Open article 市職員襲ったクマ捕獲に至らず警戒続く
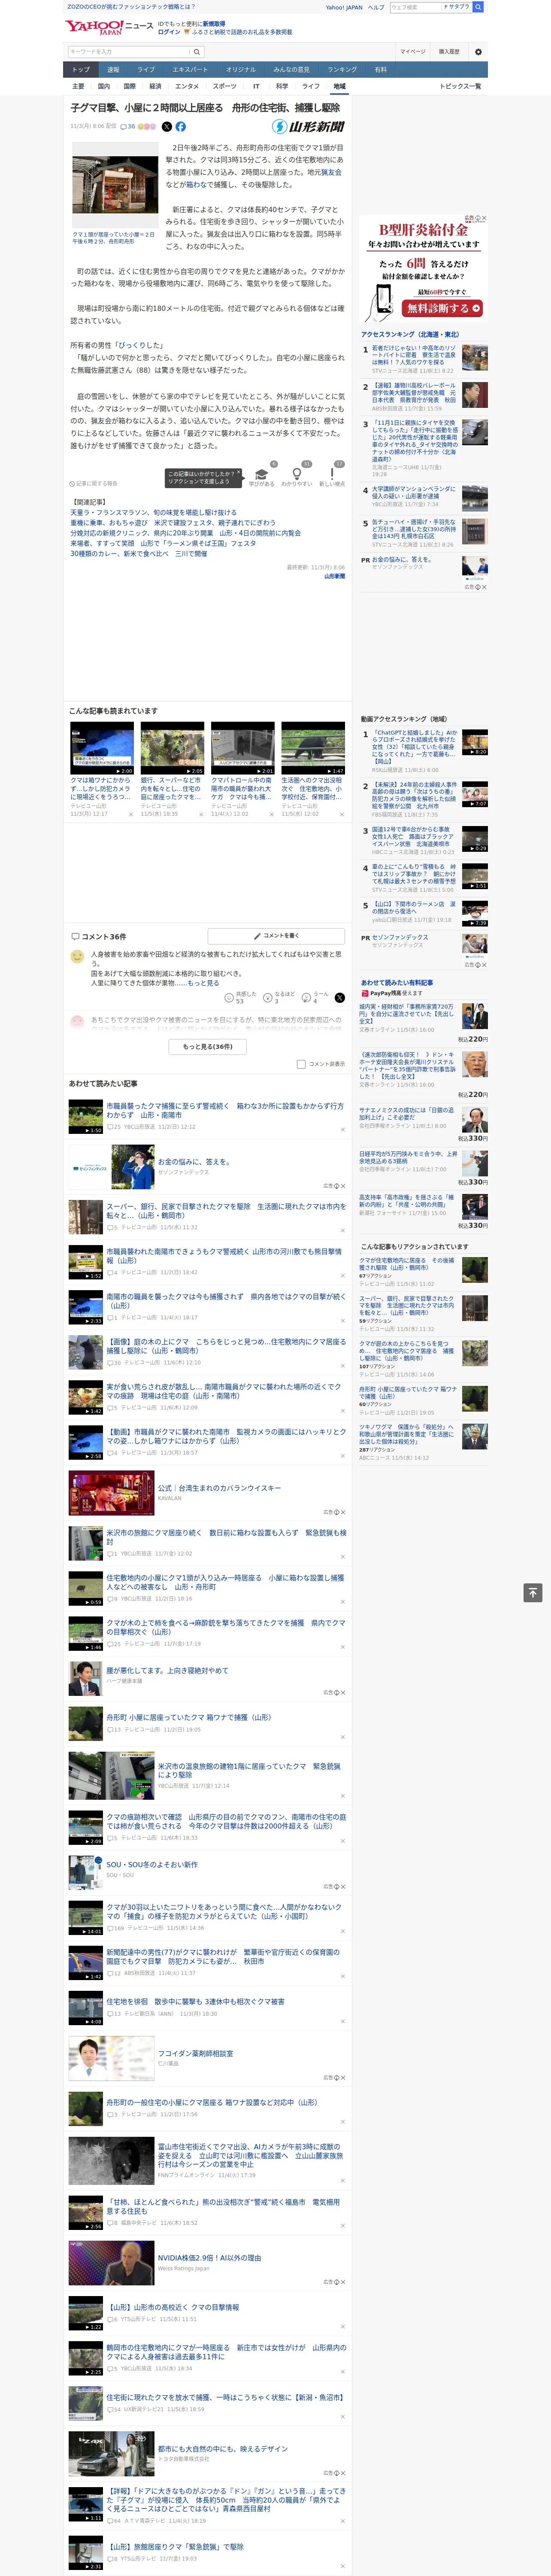Viewport: 551px width, 2576px height. coord(224,1110)
